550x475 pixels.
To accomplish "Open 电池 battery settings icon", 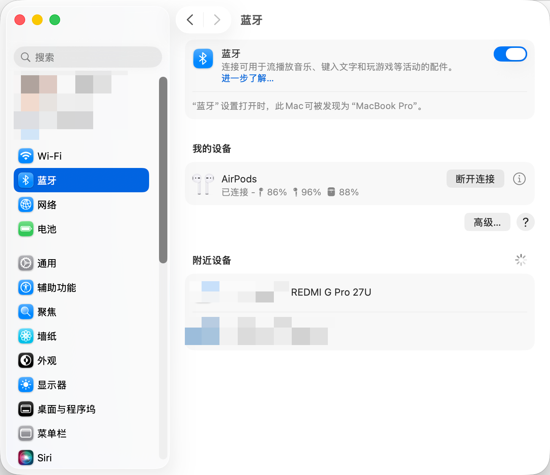I will [x=26, y=229].
